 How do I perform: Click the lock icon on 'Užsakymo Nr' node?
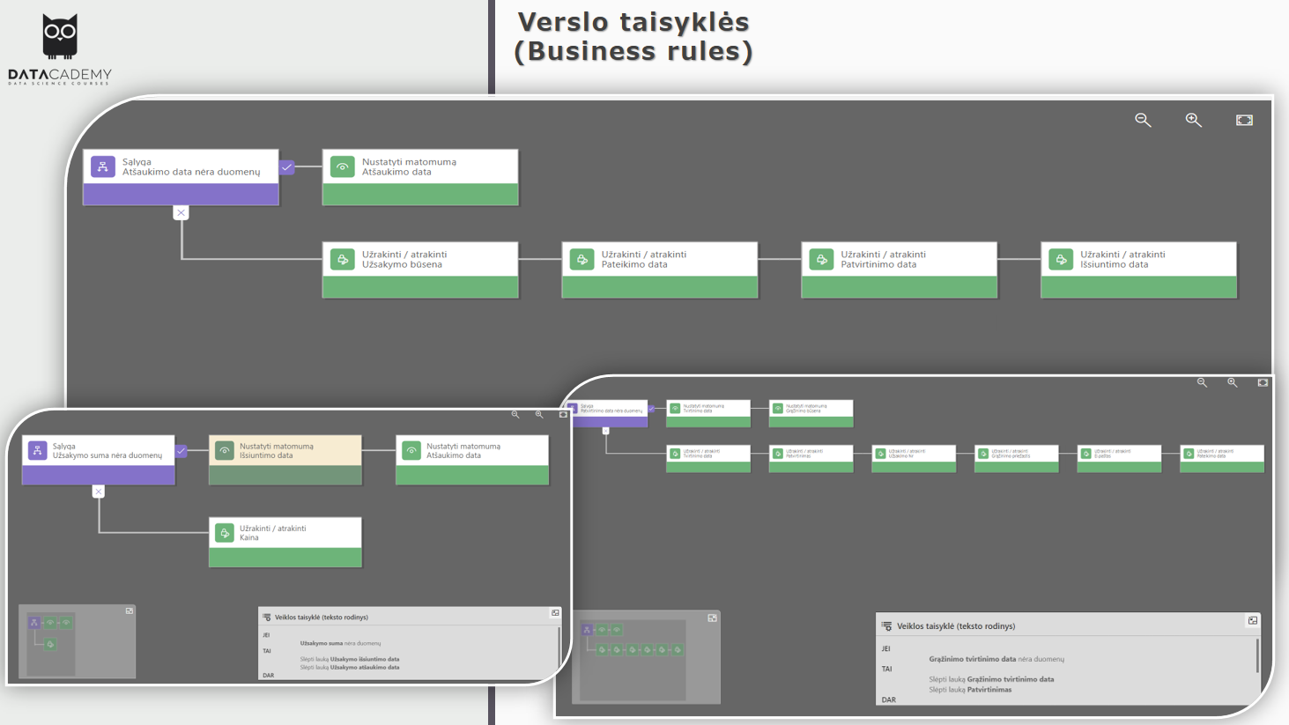click(x=880, y=454)
